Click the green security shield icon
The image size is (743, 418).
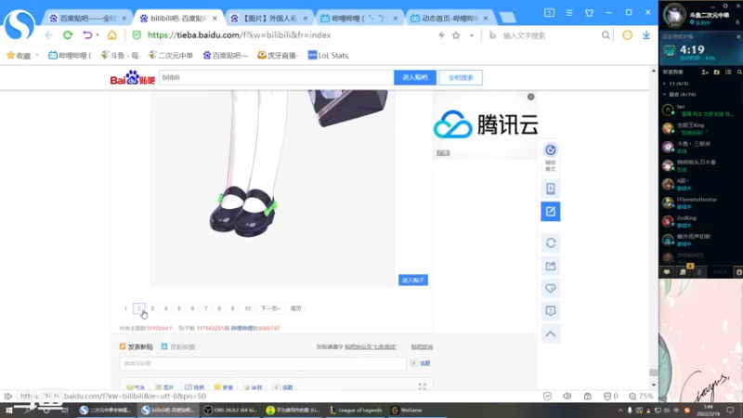137,35
